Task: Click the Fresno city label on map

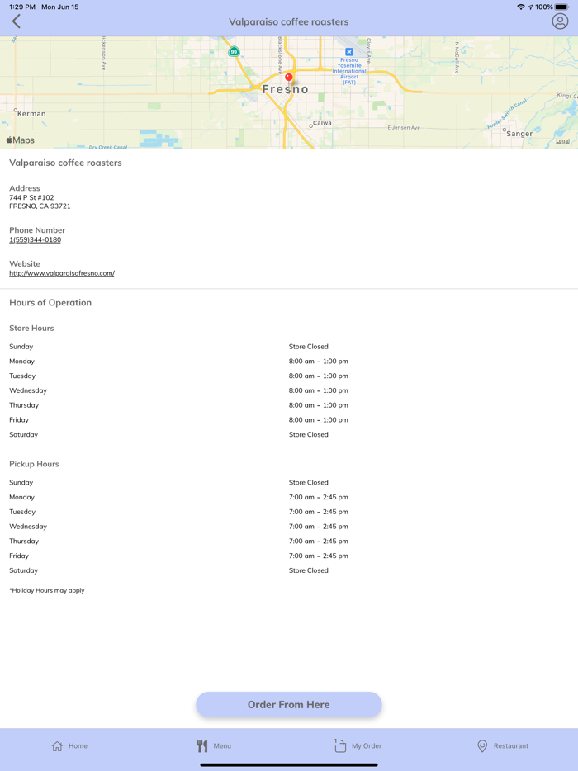Action: coord(286,89)
